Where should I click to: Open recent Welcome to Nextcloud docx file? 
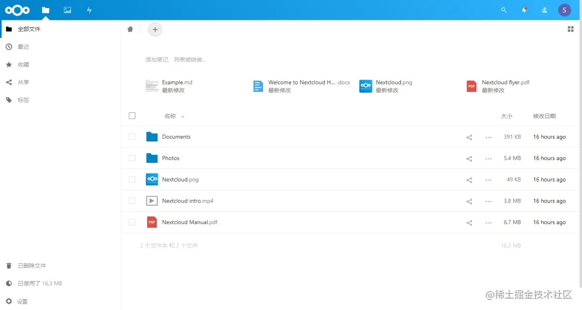pos(309,83)
